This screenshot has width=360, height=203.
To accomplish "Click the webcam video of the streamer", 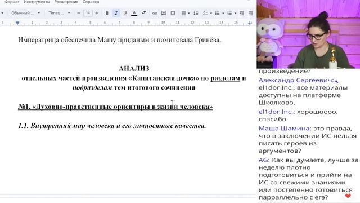I will [308, 34].
